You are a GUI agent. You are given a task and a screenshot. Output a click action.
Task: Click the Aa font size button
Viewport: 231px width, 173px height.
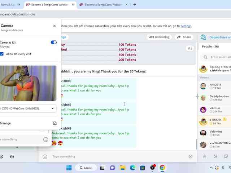click(190, 48)
